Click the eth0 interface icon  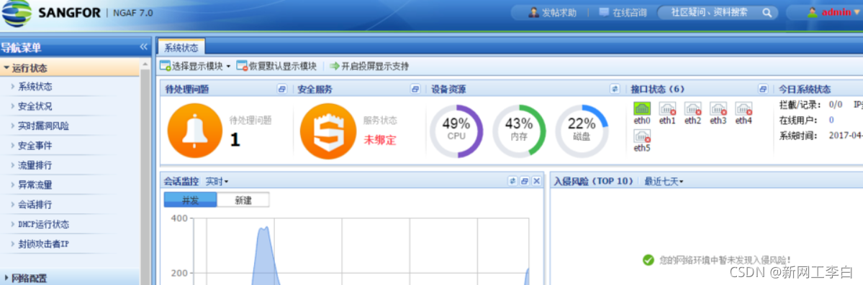pyautogui.click(x=642, y=108)
